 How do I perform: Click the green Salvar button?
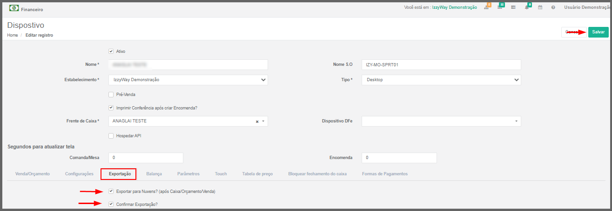point(598,32)
